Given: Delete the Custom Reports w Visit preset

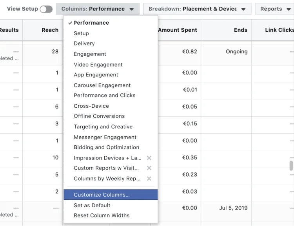Looking at the screenshot, I should pos(149,168).
